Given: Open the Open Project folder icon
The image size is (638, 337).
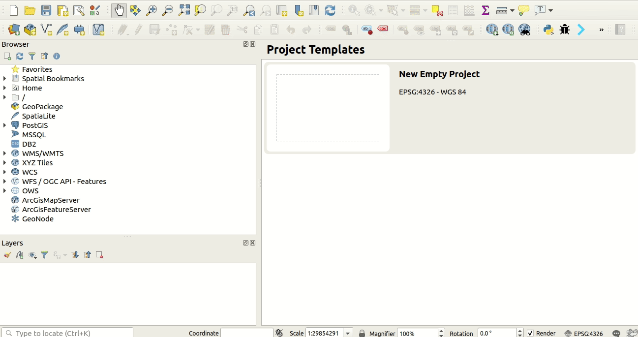Looking at the screenshot, I should [x=30, y=10].
